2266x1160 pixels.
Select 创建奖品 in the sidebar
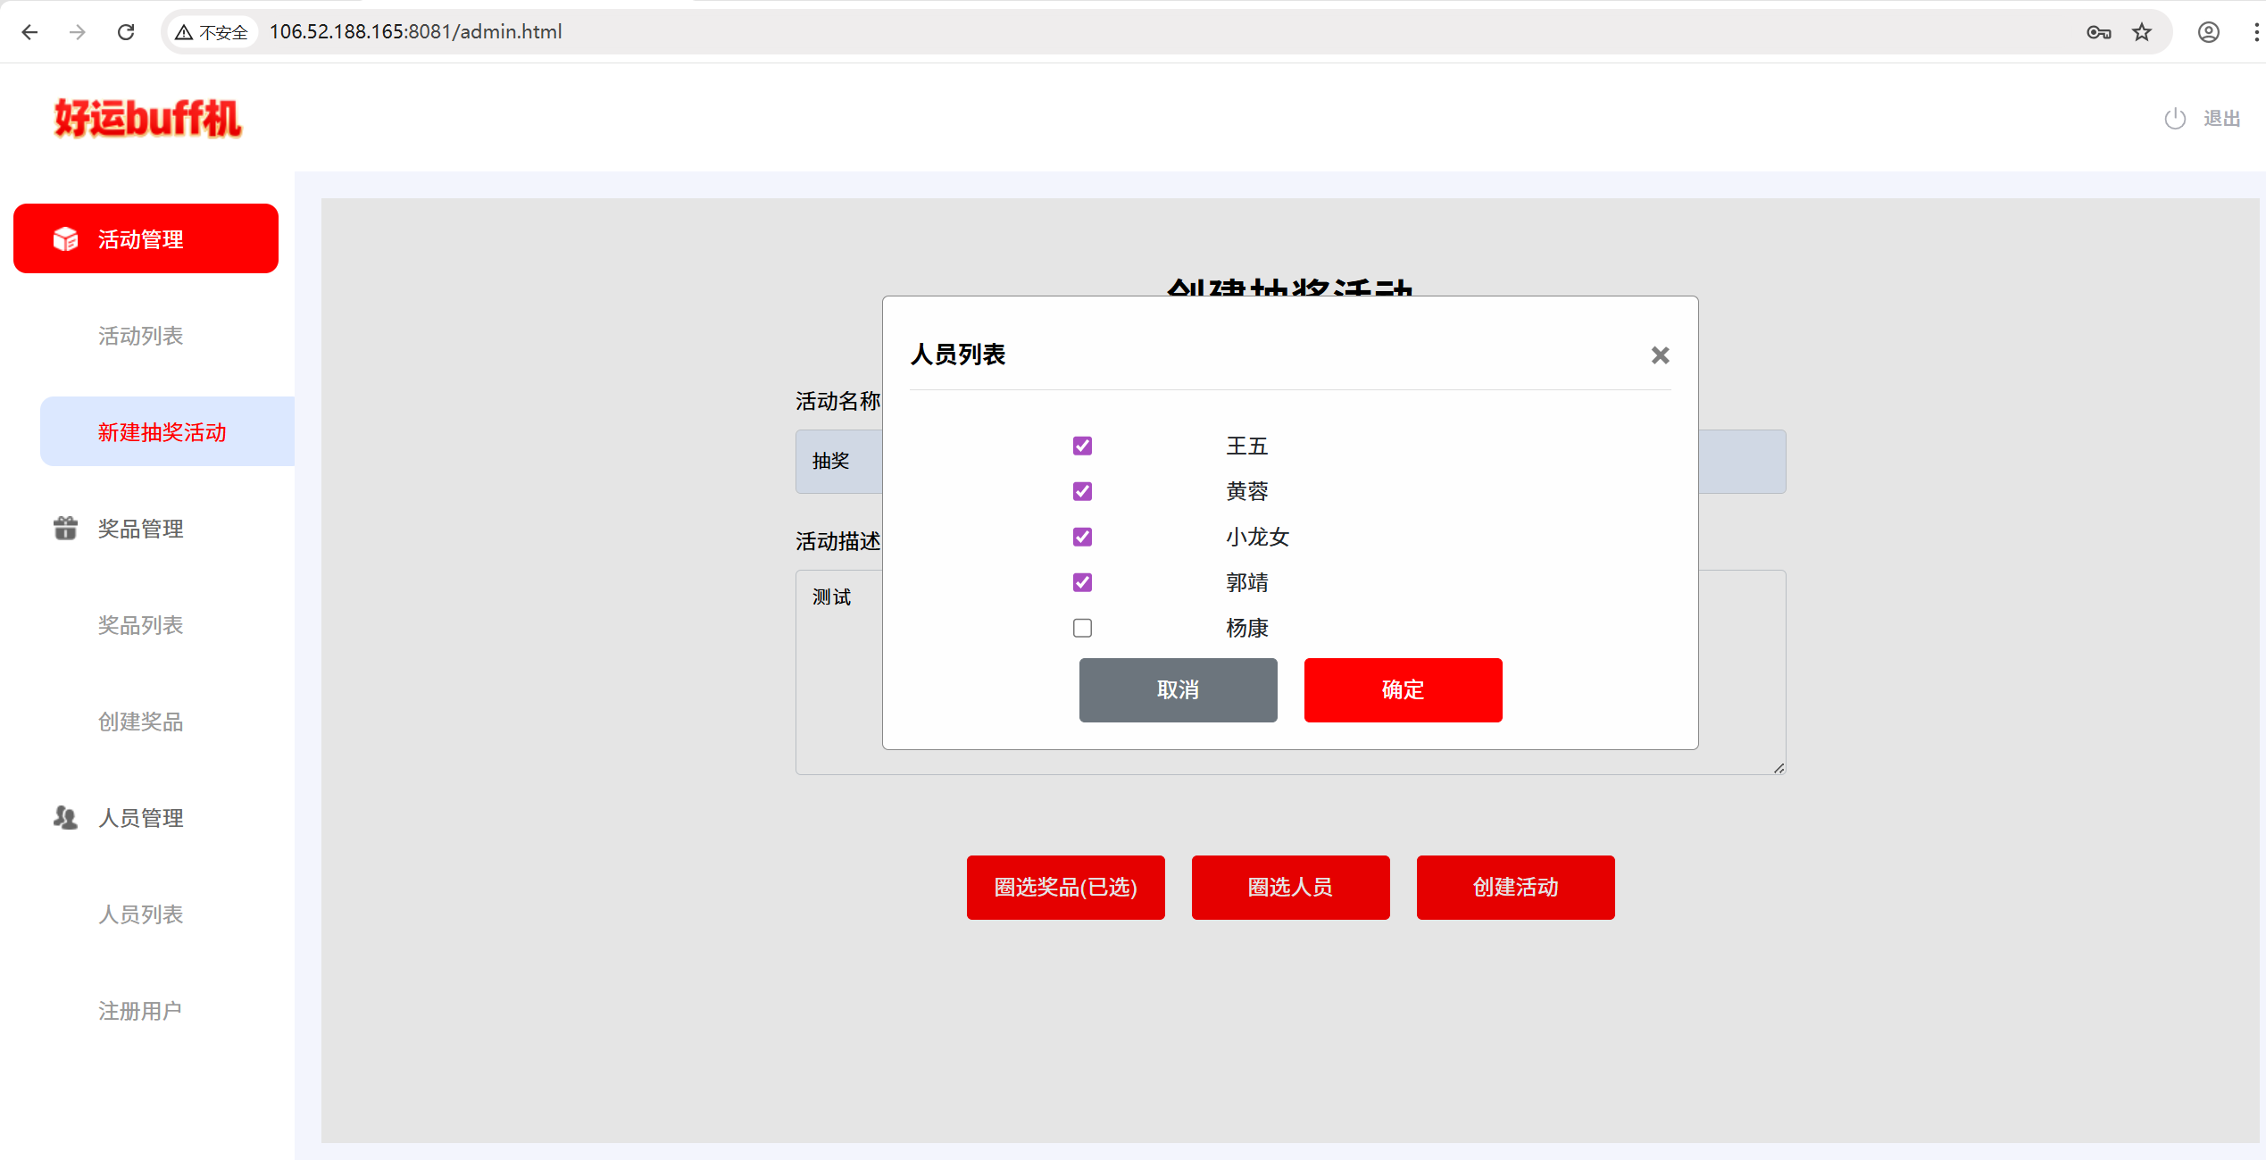coord(140,722)
